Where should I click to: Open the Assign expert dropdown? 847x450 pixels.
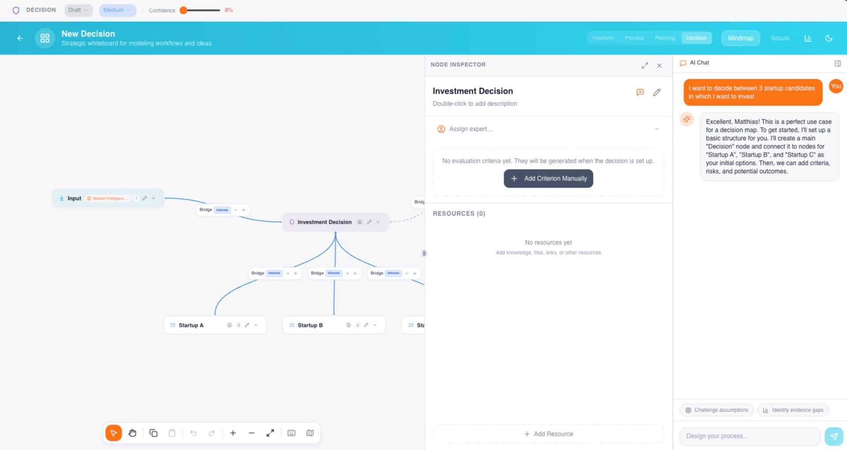click(x=548, y=129)
